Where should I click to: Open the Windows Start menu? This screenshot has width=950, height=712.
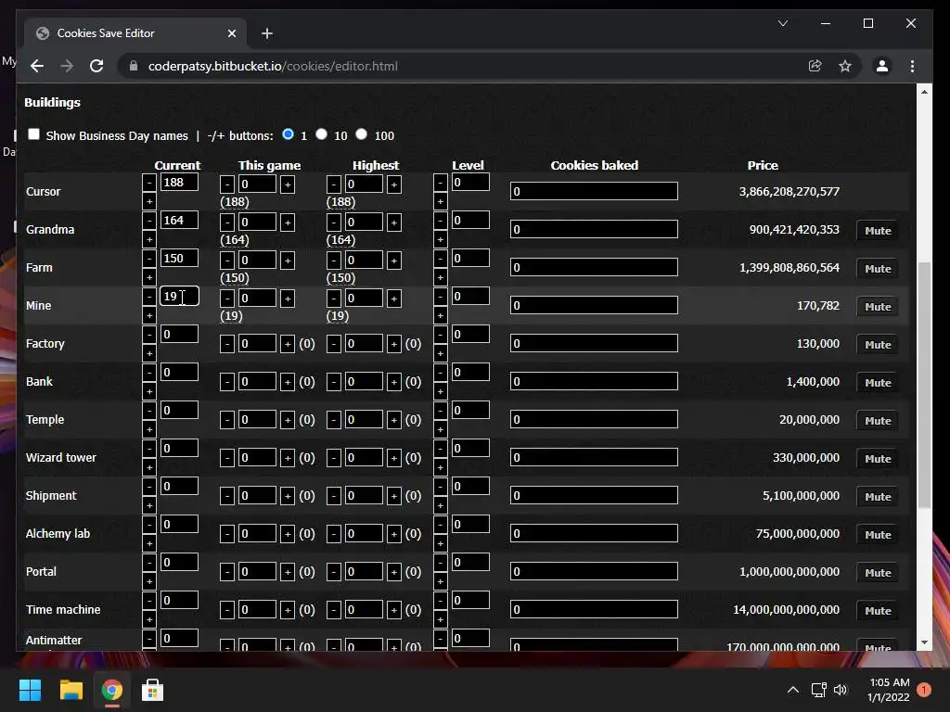tap(30, 690)
